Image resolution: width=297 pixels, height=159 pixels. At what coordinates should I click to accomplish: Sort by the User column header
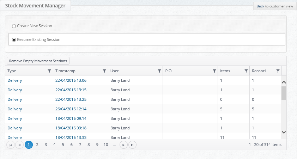click(x=114, y=71)
